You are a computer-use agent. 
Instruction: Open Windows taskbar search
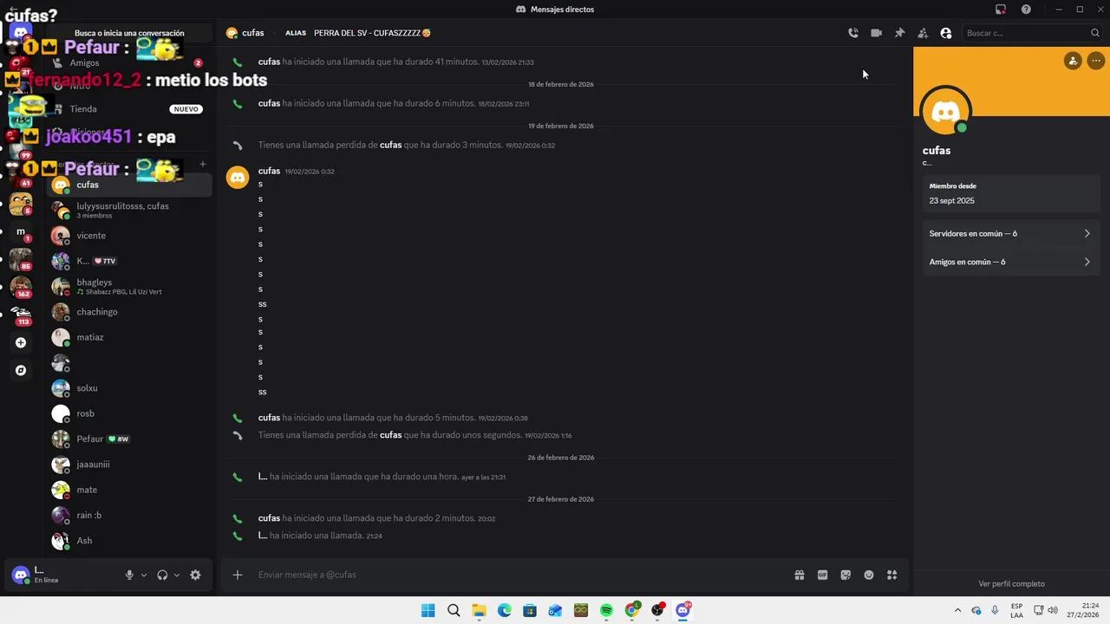point(454,610)
